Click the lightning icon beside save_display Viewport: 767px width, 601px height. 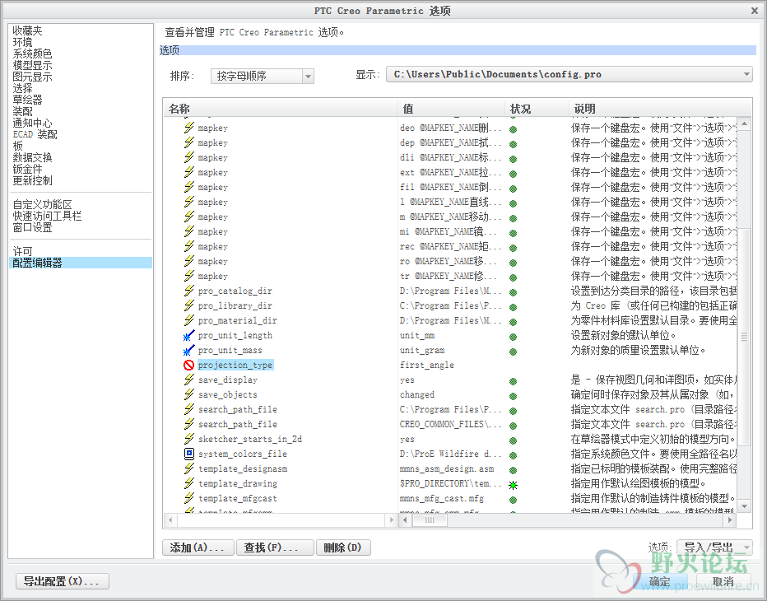[x=188, y=380]
